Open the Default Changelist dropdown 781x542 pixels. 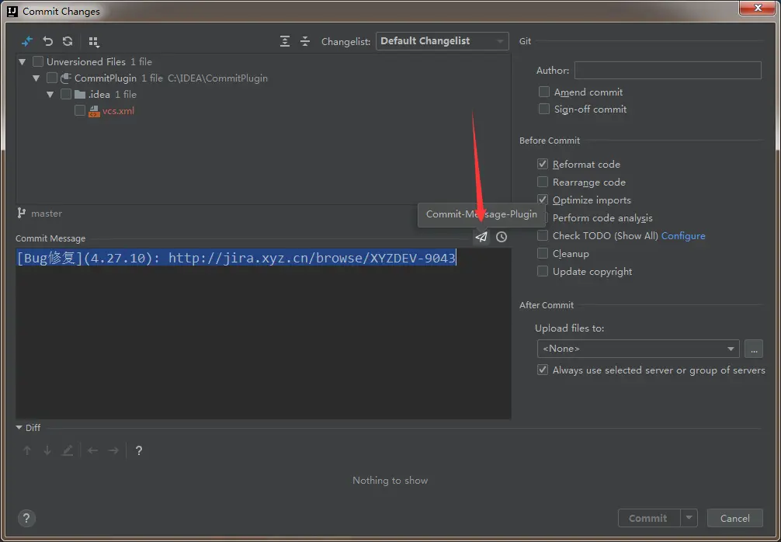coord(443,41)
